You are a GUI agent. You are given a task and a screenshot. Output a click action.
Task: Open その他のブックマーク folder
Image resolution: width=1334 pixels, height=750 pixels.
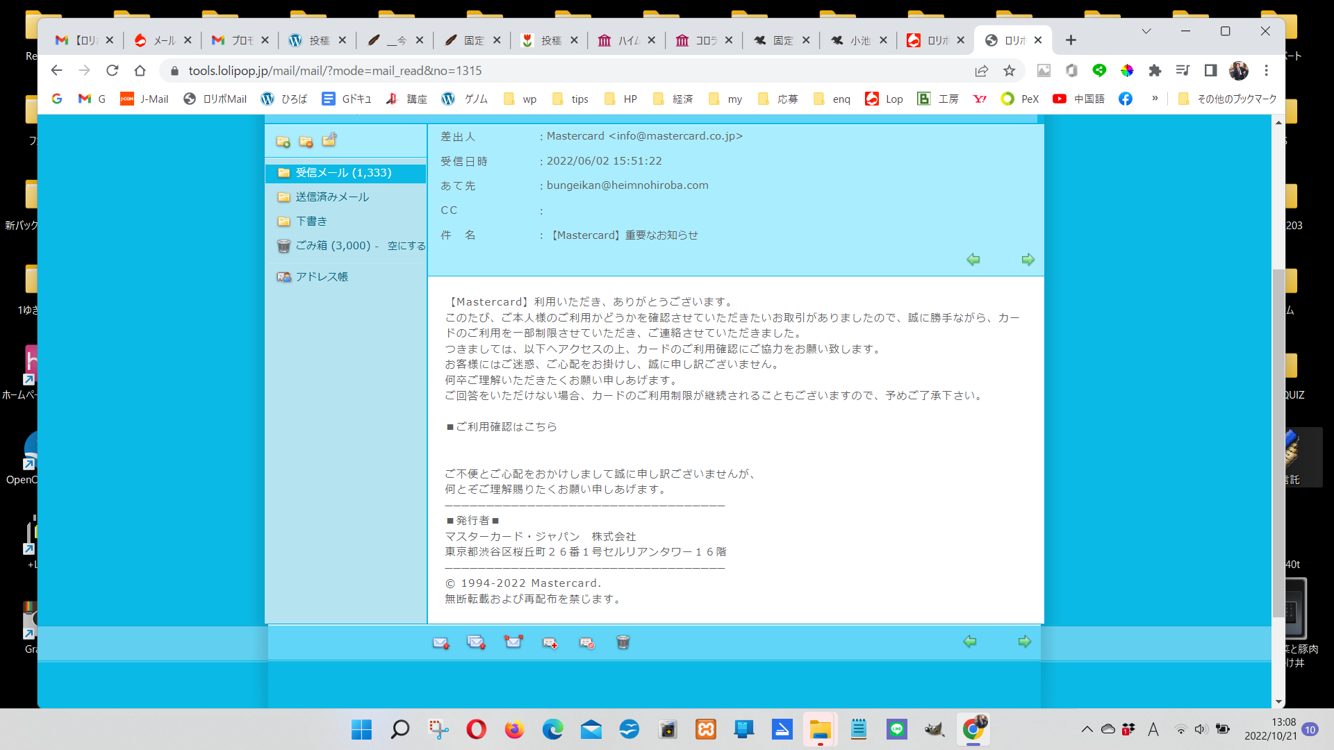[1228, 99]
